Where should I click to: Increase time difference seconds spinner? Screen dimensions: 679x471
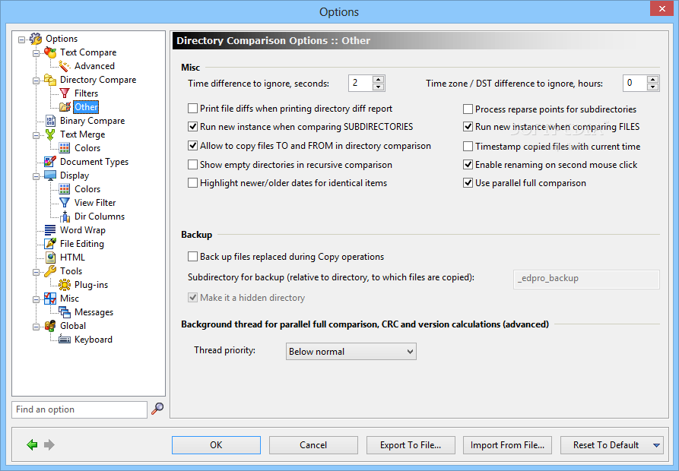click(x=379, y=80)
